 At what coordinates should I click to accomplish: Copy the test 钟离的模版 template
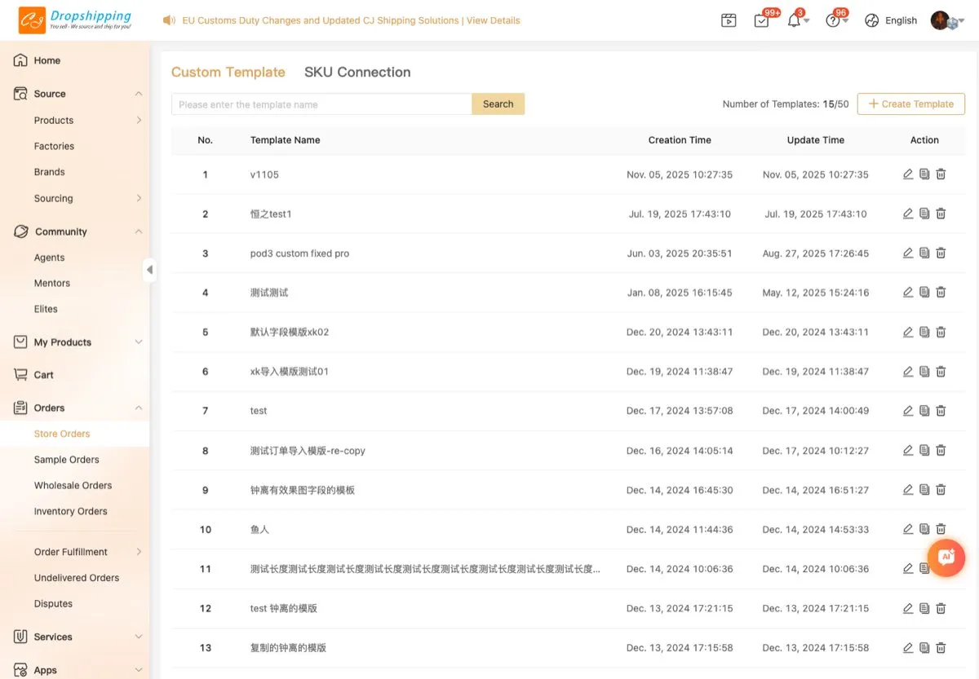click(924, 608)
